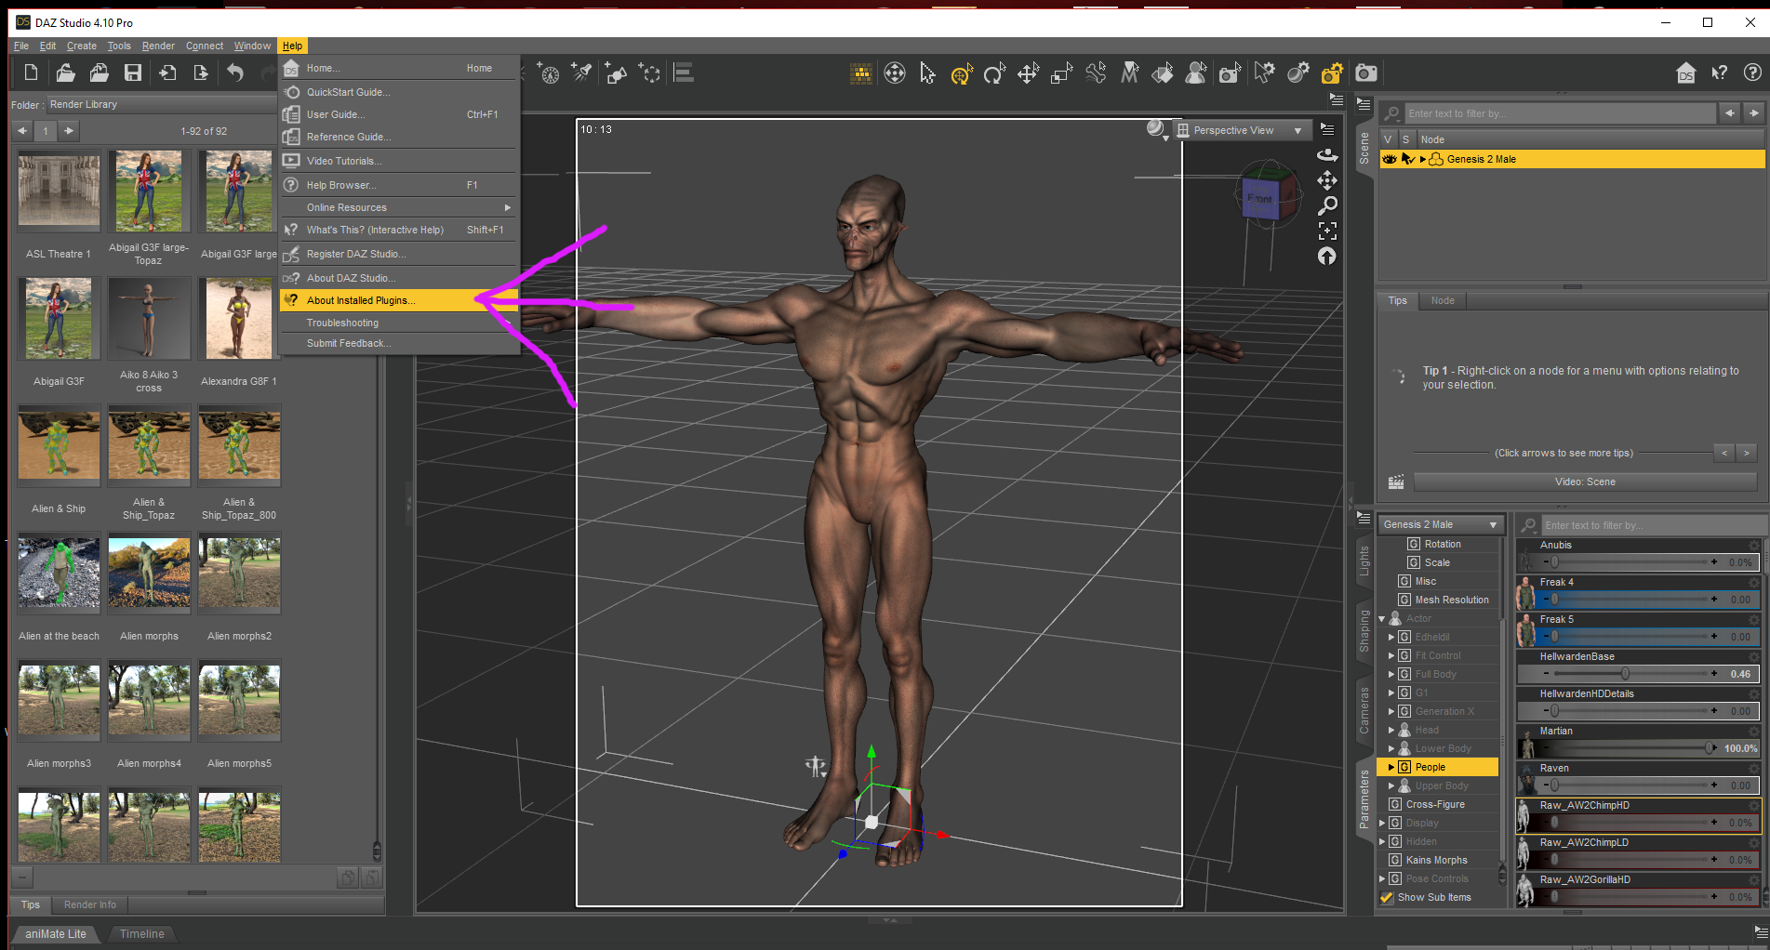Click the DS Home house icon in toolbar

pos(1685,73)
